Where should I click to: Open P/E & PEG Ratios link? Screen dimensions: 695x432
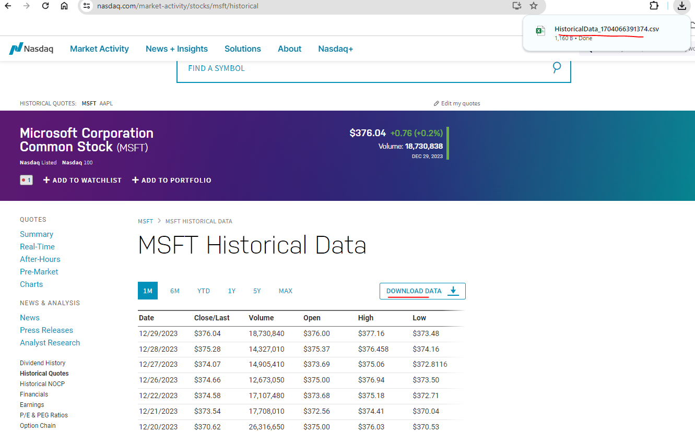(x=44, y=415)
